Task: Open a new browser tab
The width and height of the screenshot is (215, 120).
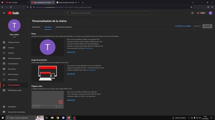Action: (83, 2)
